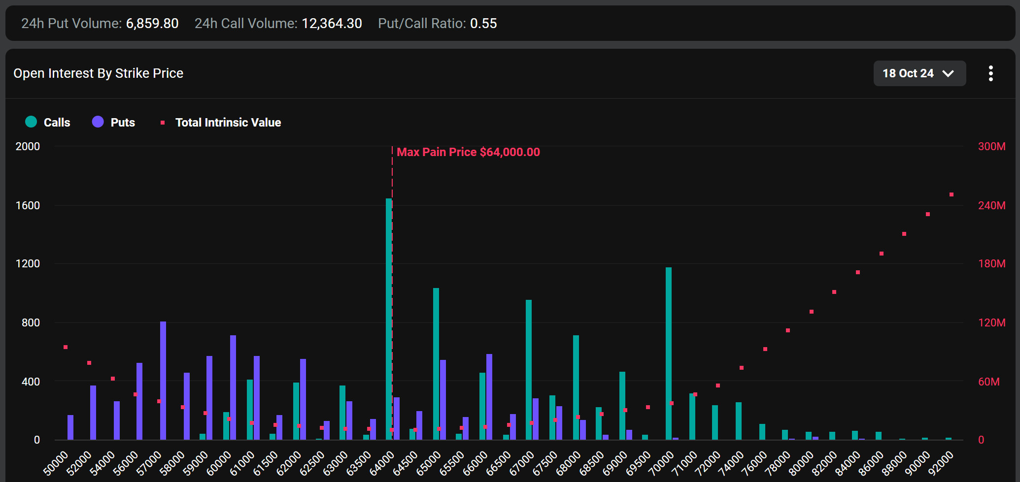Viewport: 1020px width, 482px height.
Task: Click the 1200 left axis label
Action: [28, 263]
